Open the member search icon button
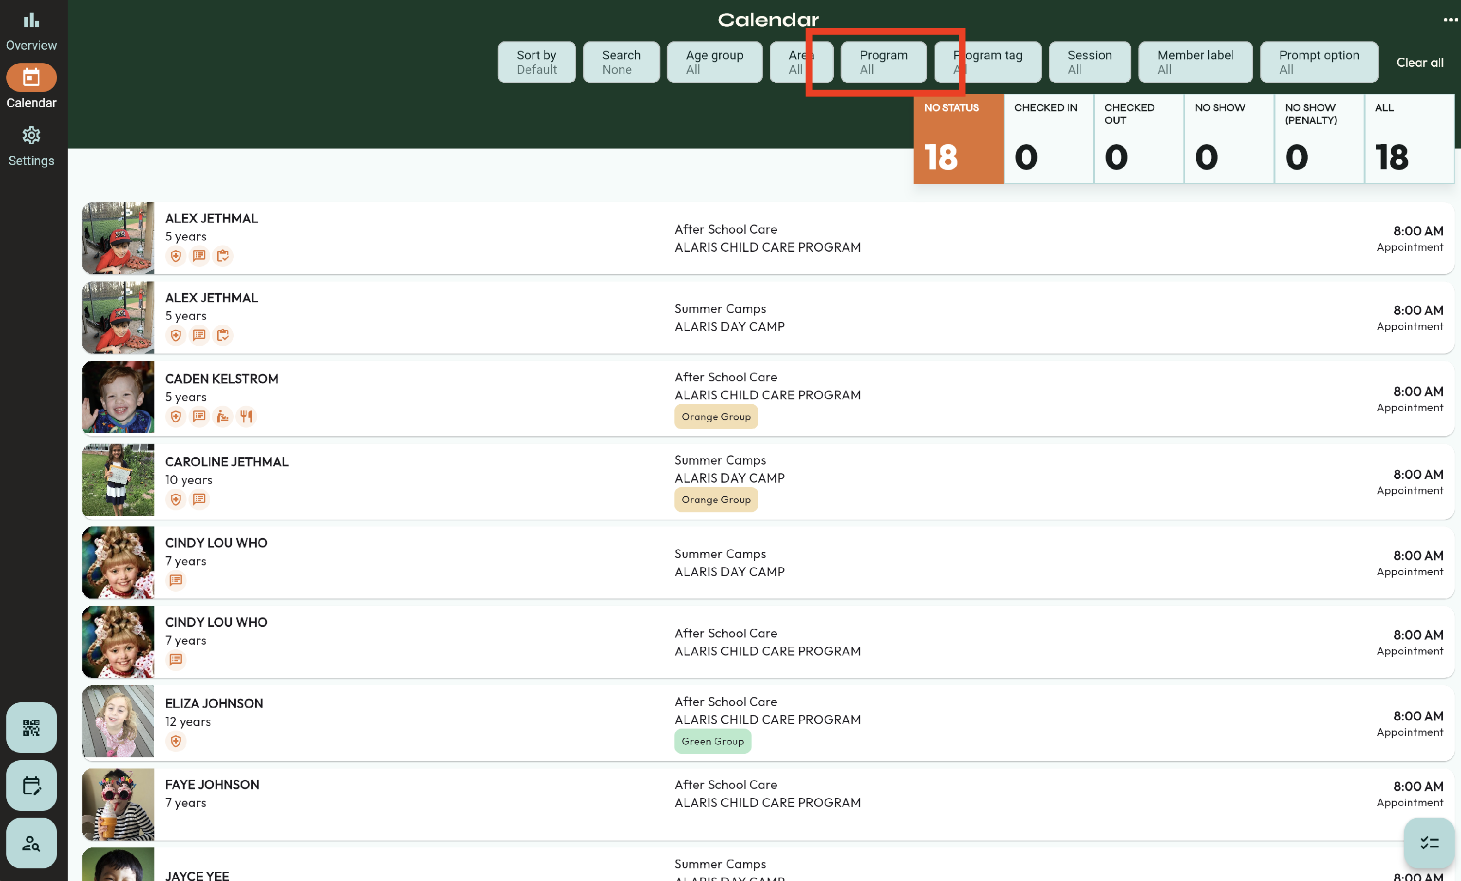The width and height of the screenshot is (1461, 881). pyautogui.click(x=32, y=843)
